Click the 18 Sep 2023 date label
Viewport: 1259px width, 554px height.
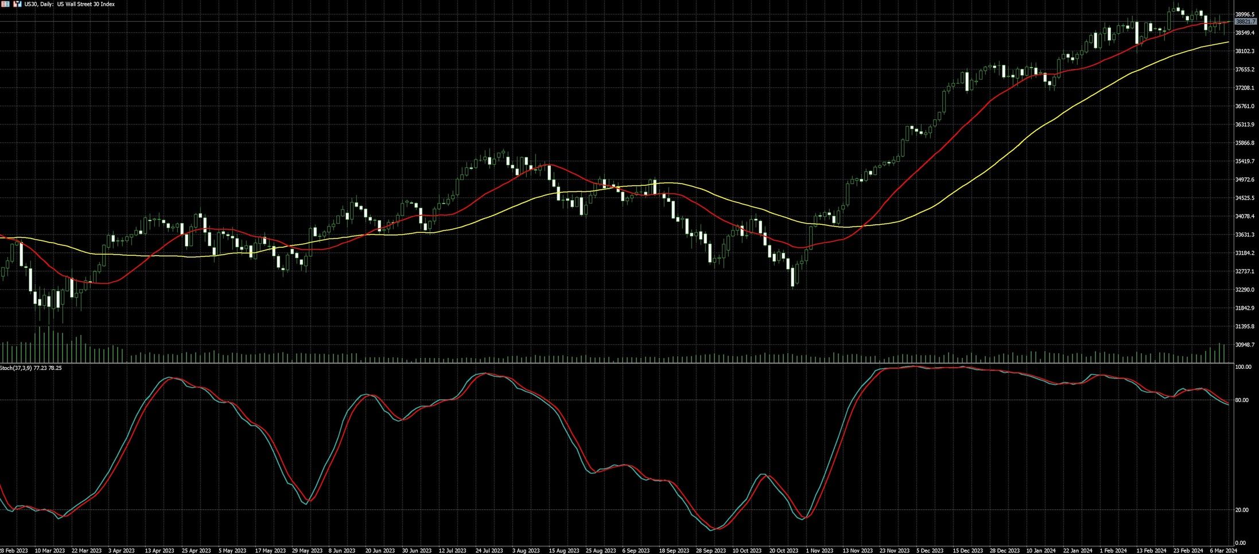(x=674, y=551)
